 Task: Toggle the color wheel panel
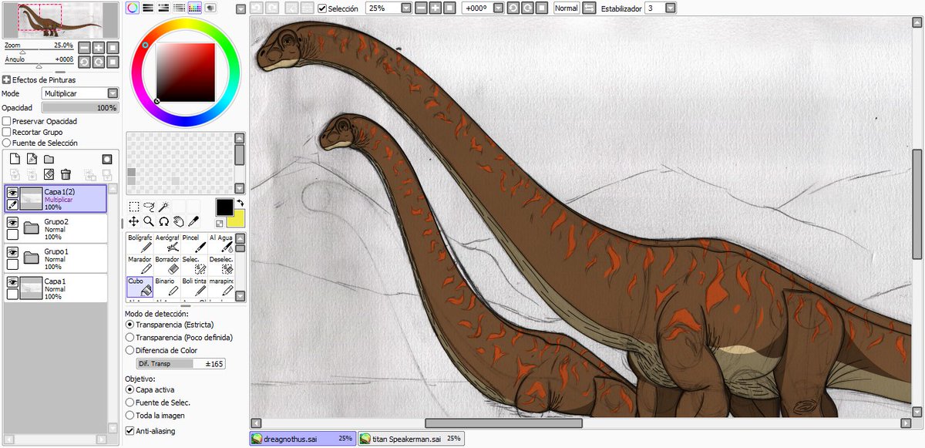tap(133, 7)
